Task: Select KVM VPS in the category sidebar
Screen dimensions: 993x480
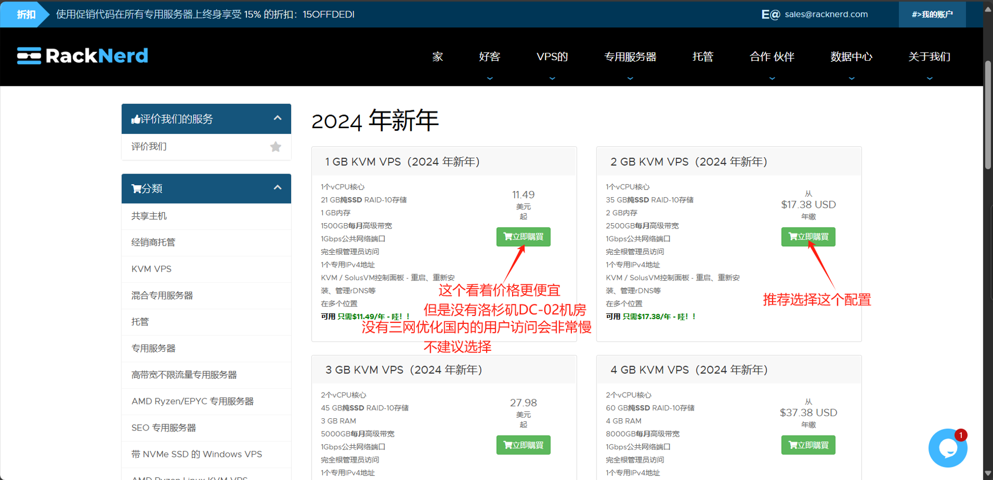Action: [x=152, y=269]
